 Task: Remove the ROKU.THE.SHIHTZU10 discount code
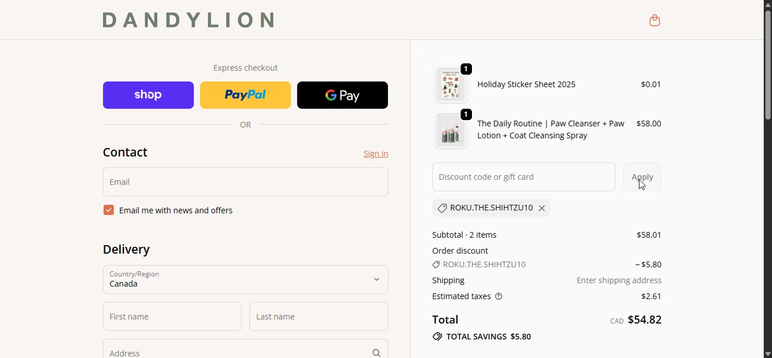pyautogui.click(x=542, y=209)
